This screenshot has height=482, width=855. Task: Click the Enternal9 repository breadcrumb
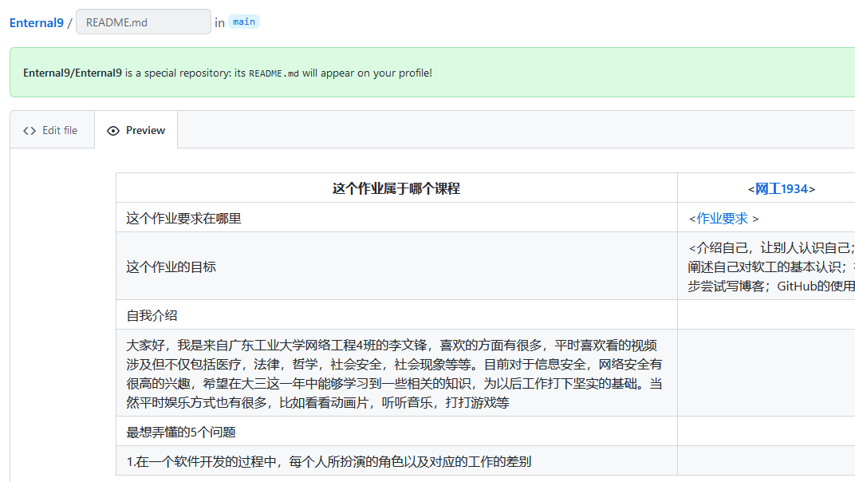pyautogui.click(x=37, y=23)
